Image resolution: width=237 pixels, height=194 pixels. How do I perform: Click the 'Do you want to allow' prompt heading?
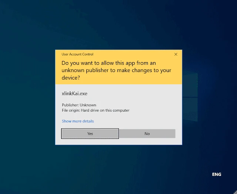click(116, 70)
